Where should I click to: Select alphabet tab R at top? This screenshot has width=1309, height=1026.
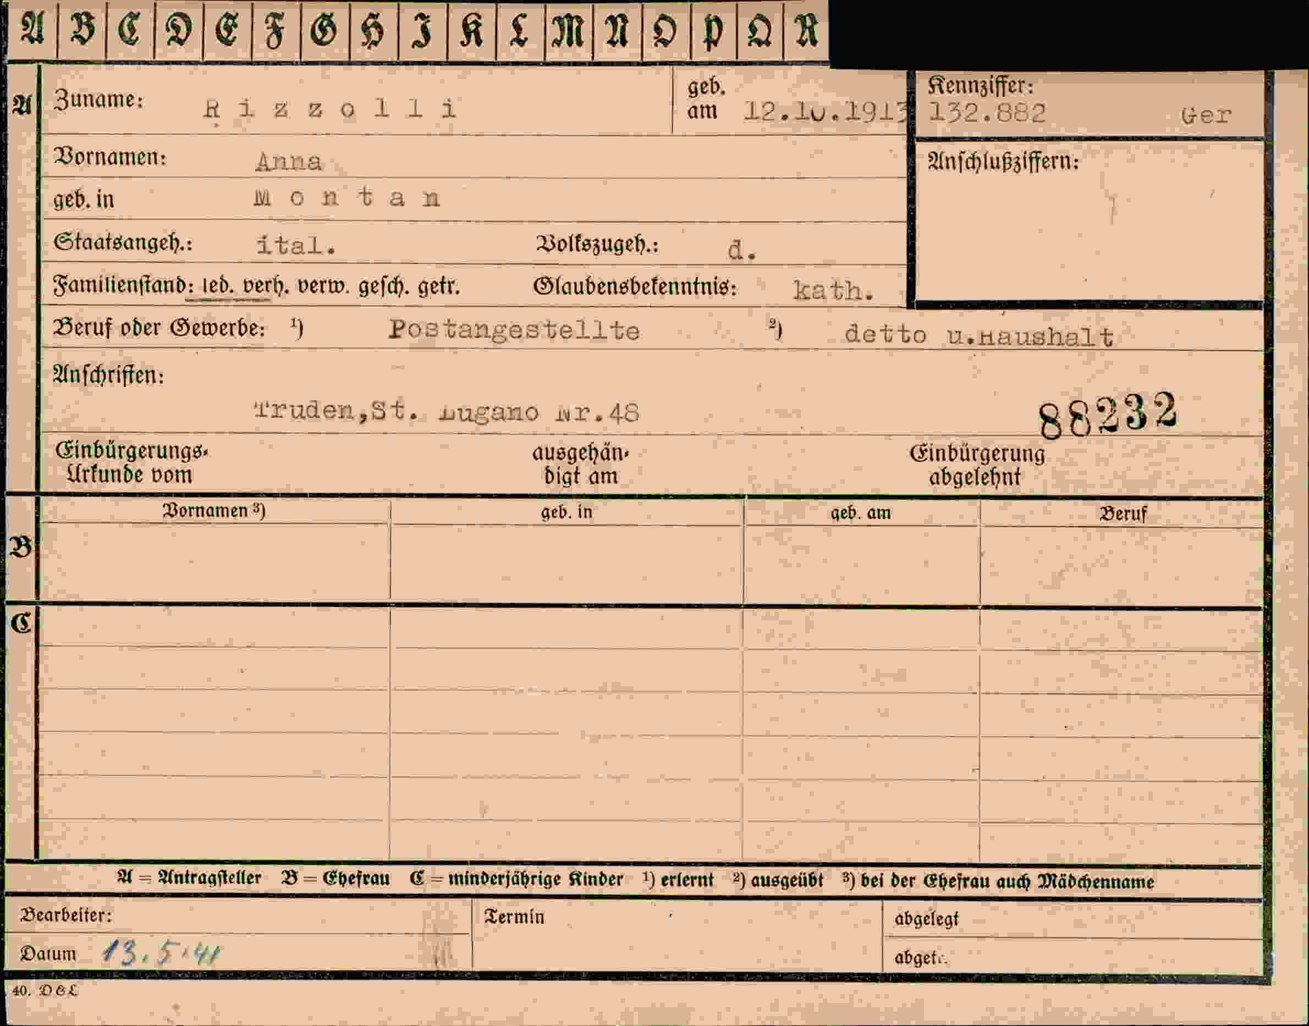pos(807,30)
